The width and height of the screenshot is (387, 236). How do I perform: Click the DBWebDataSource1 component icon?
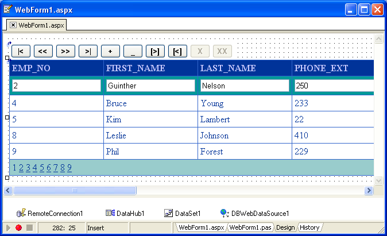(225, 213)
